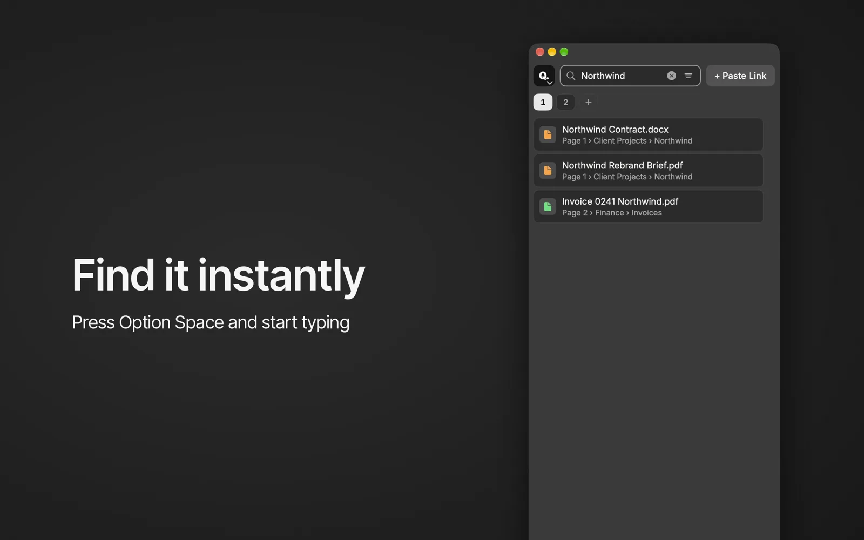Open the Northwind Contract.docx result
Screen dimensions: 864x540
click(648, 134)
